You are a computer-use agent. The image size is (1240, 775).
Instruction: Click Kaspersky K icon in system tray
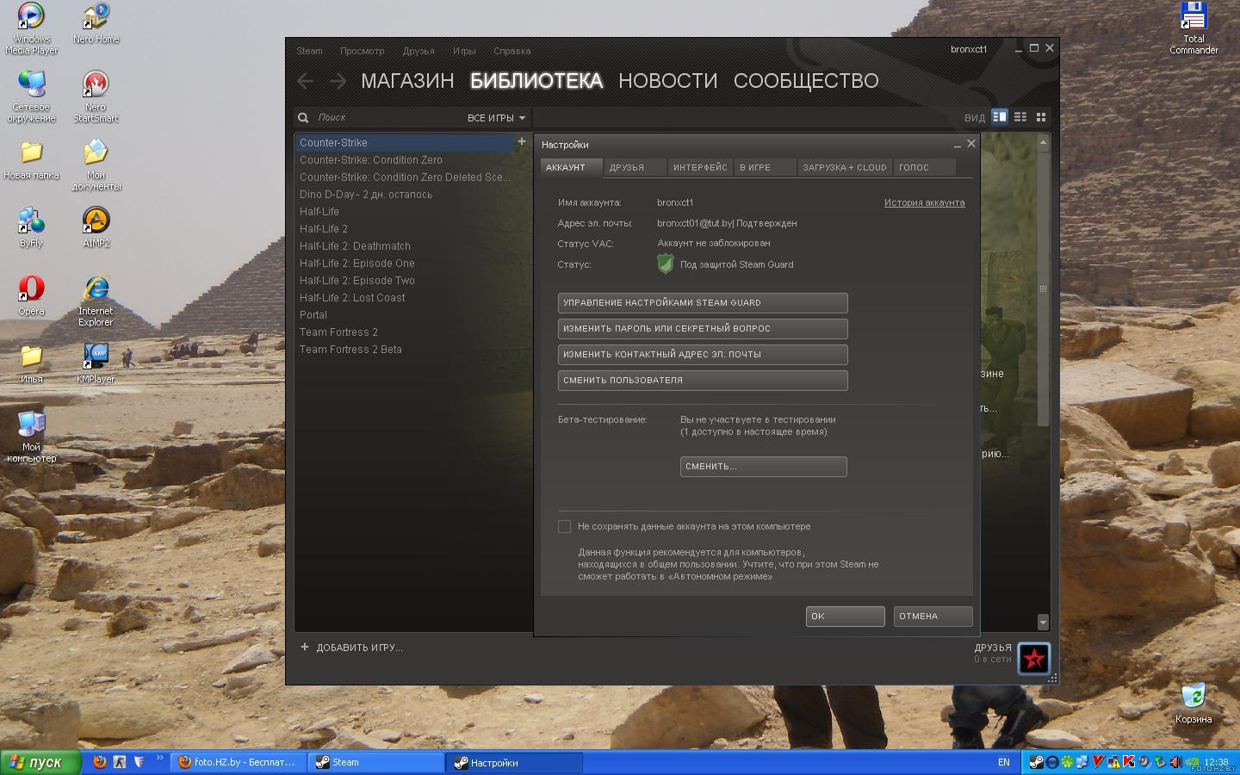pos(1128,761)
